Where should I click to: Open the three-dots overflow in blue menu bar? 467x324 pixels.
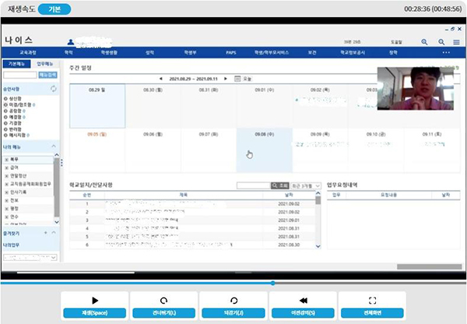click(x=446, y=52)
